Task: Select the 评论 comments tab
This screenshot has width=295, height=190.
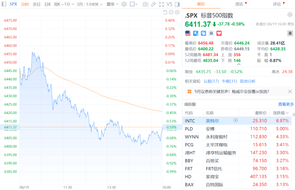Action: click(x=277, y=4)
